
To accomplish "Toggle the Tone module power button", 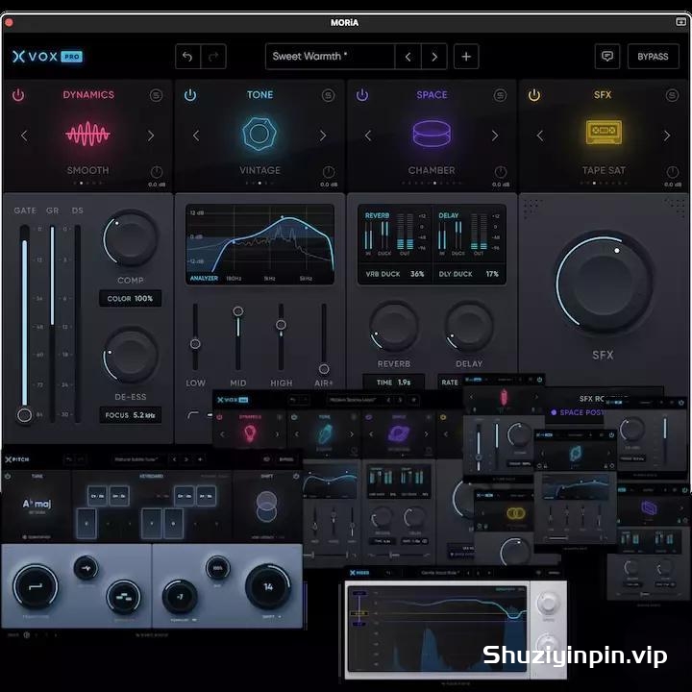I will (x=190, y=95).
